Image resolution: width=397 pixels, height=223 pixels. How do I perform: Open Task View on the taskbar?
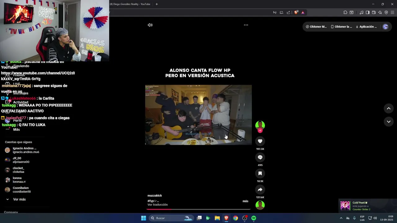(x=199, y=218)
